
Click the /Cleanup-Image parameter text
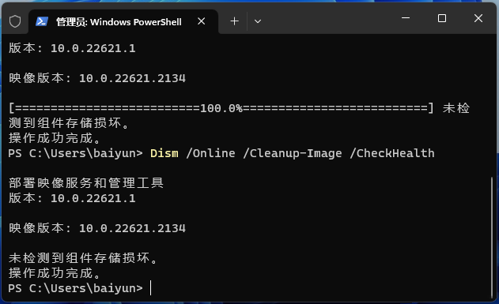coord(292,153)
